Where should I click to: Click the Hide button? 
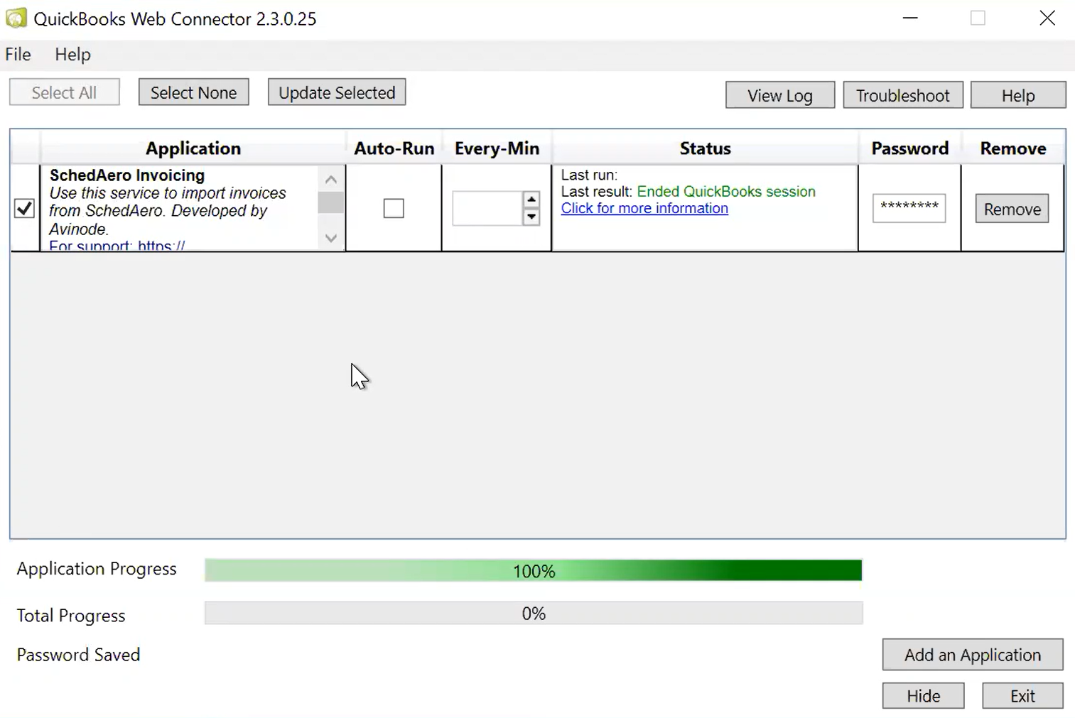click(x=924, y=696)
